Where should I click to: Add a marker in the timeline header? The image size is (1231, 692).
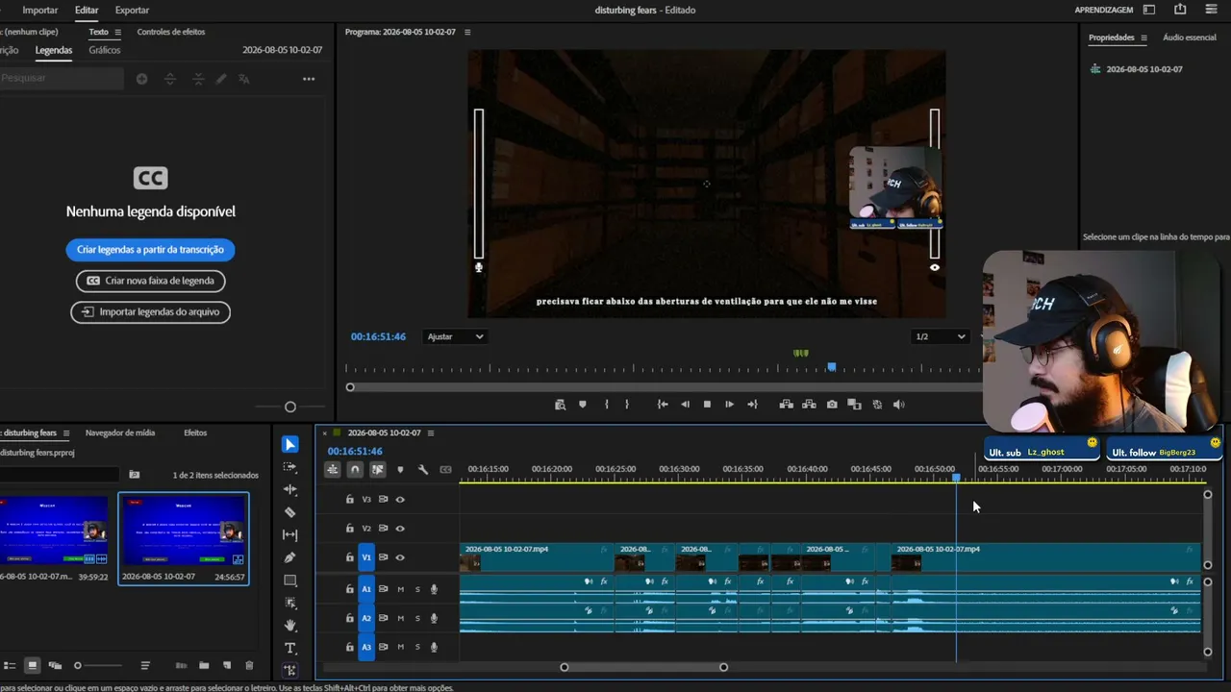pos(400,470)
